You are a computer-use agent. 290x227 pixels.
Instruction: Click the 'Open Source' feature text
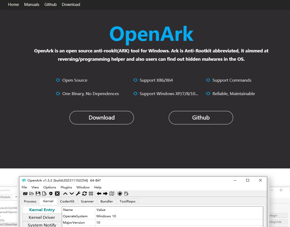pos(75,80)
